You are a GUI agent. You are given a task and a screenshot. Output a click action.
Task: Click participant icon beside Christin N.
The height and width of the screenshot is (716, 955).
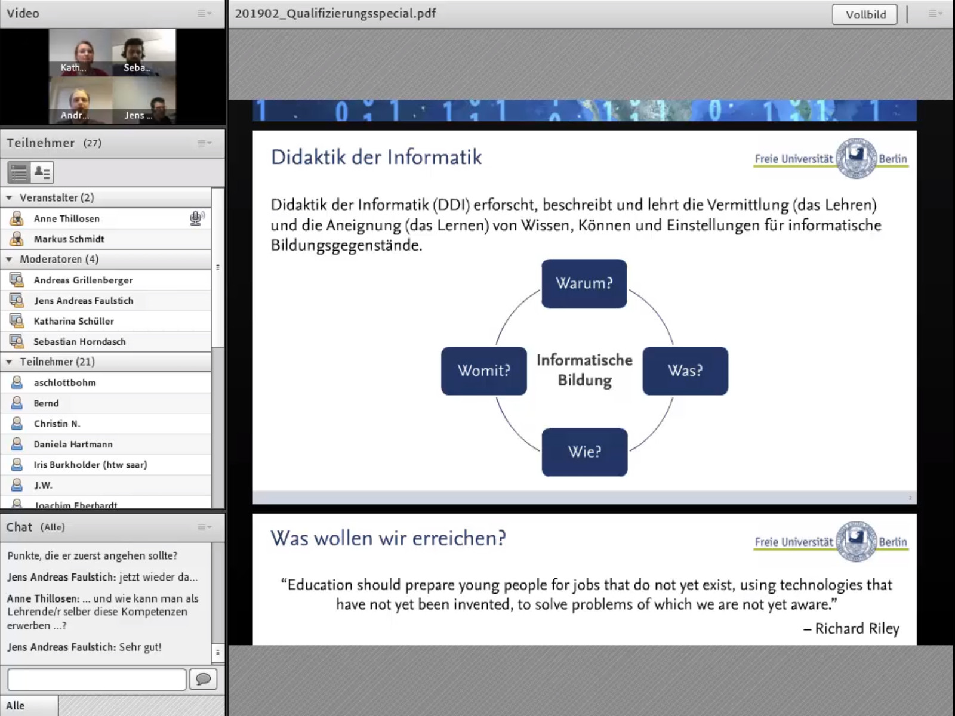point(17,423)
